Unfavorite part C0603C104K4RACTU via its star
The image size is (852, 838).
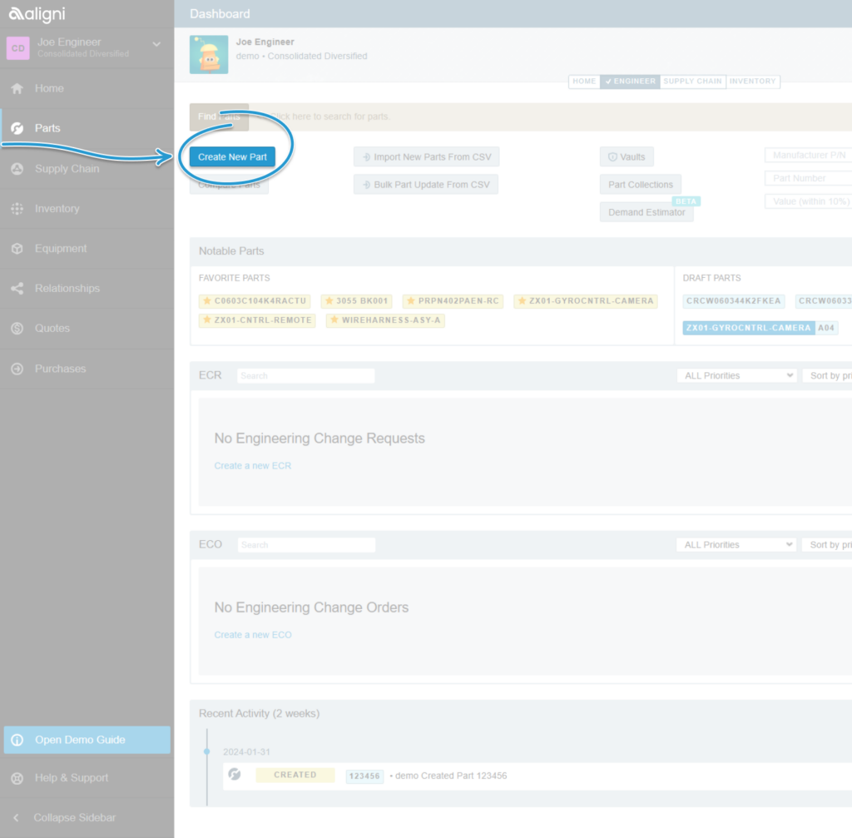pos(208,300)
